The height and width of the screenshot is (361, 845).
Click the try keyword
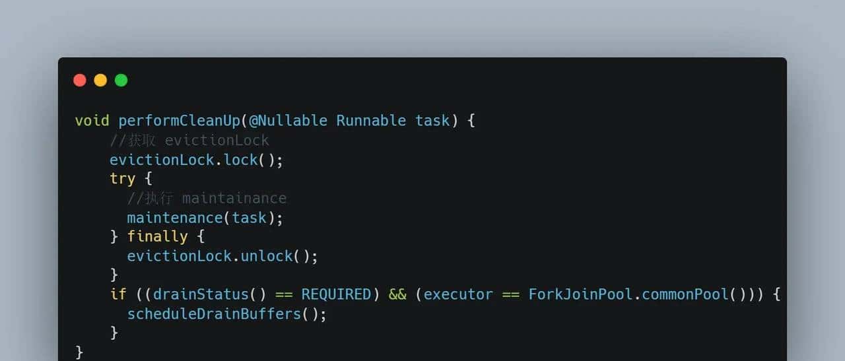(x=122, y=179)
